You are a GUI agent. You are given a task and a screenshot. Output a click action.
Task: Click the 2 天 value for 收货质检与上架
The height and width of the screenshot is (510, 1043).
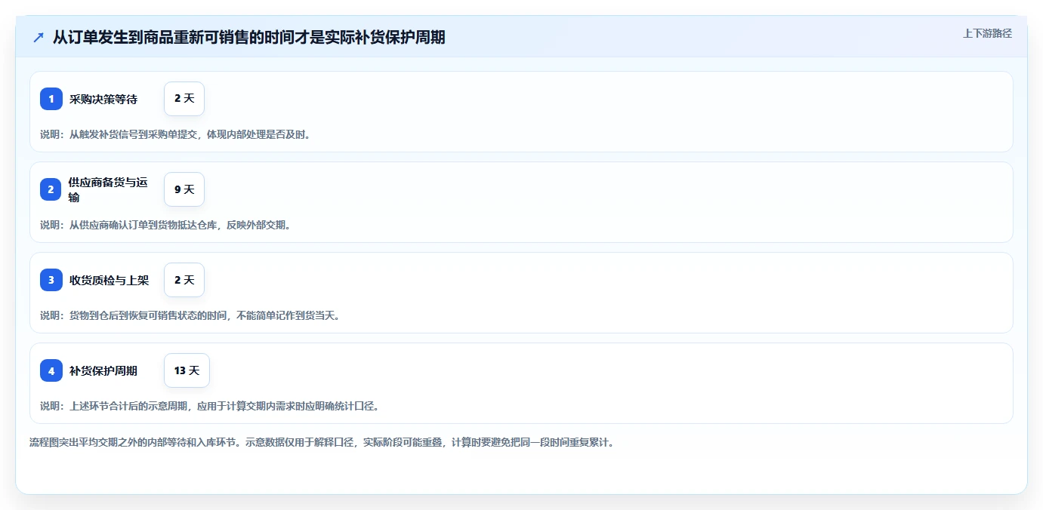(x=184, y=280)
